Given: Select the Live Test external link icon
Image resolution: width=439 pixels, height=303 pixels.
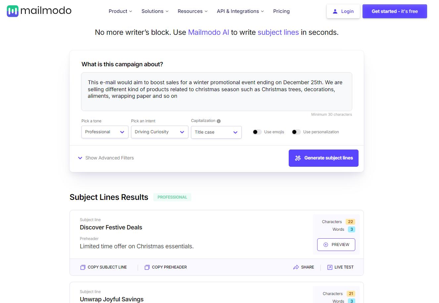Looking at the screenshot, I should click(x=329, y=267).
